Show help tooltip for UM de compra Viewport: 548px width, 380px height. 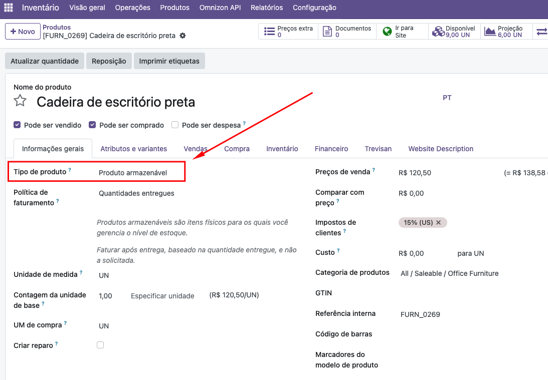tap(65, 323)
